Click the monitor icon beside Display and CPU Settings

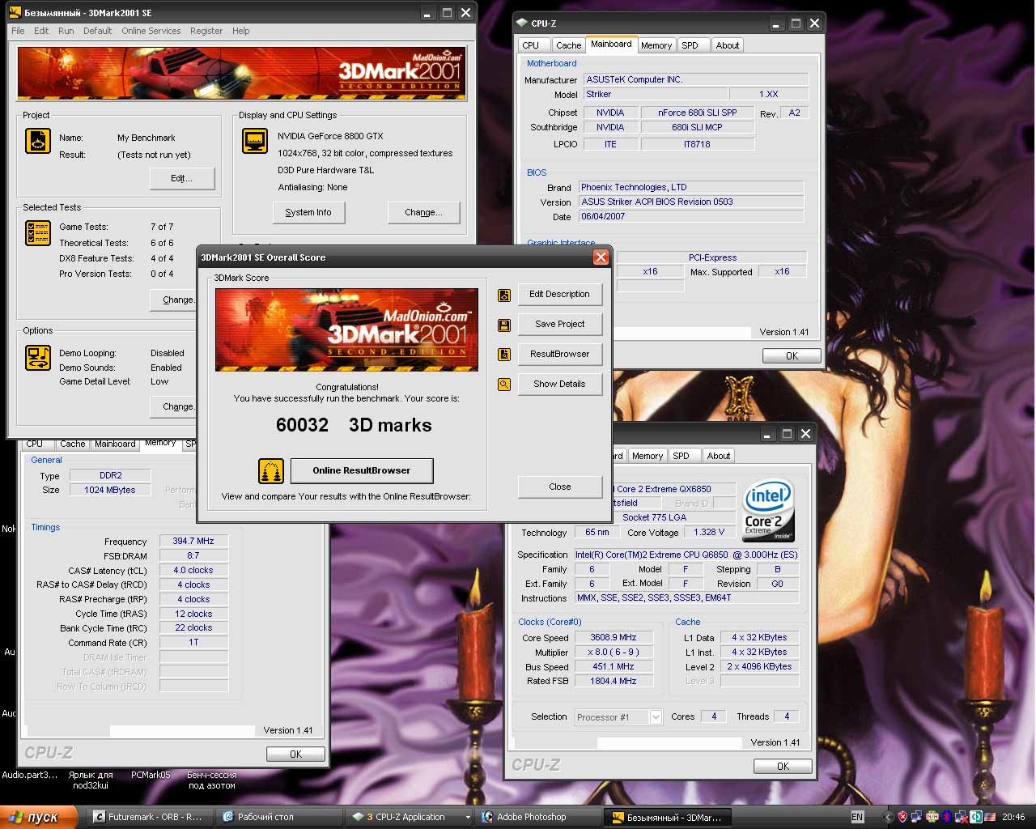255,141
